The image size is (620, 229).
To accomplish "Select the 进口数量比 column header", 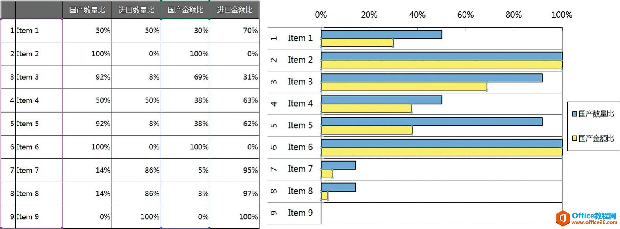I will [x=136, y=10].
